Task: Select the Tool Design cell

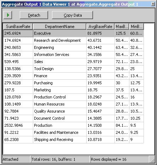Action: coord(60,69)
